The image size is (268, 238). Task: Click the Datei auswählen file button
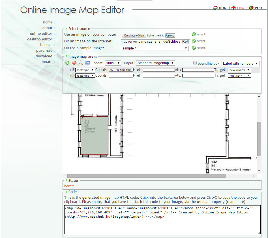tap(134, 36)
